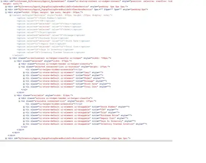
Task: Select the option line for VIN
Action: pyautogui.click(x=36, y=21)
